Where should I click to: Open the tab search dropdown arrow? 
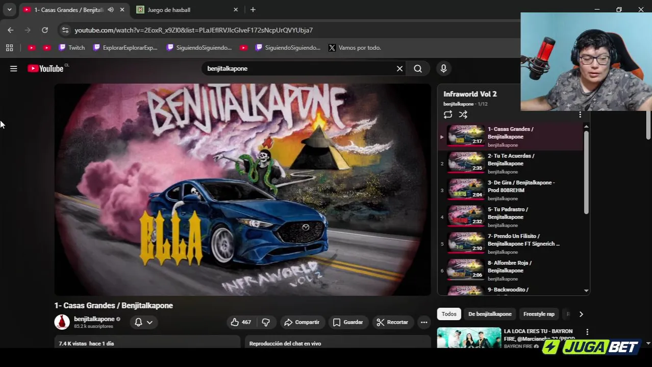pos(9,10)
